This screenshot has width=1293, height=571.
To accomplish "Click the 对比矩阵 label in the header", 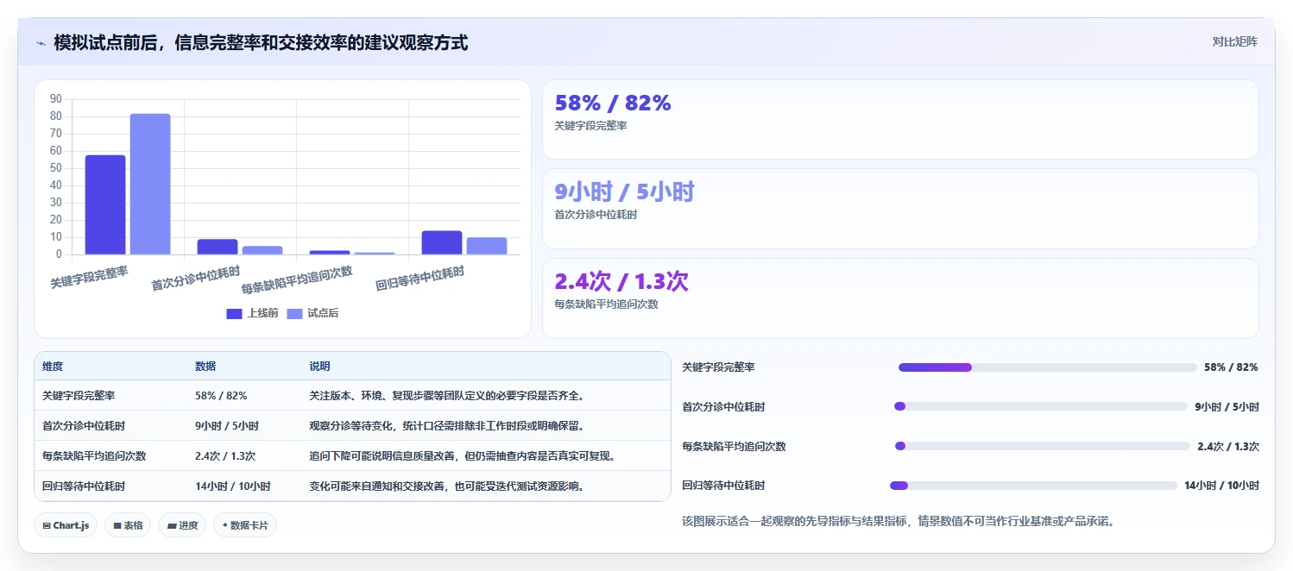I will click(1234, 42).
